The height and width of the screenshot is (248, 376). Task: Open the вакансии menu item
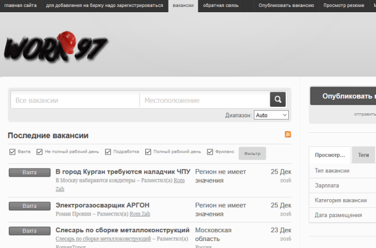[x=183, y=5]
